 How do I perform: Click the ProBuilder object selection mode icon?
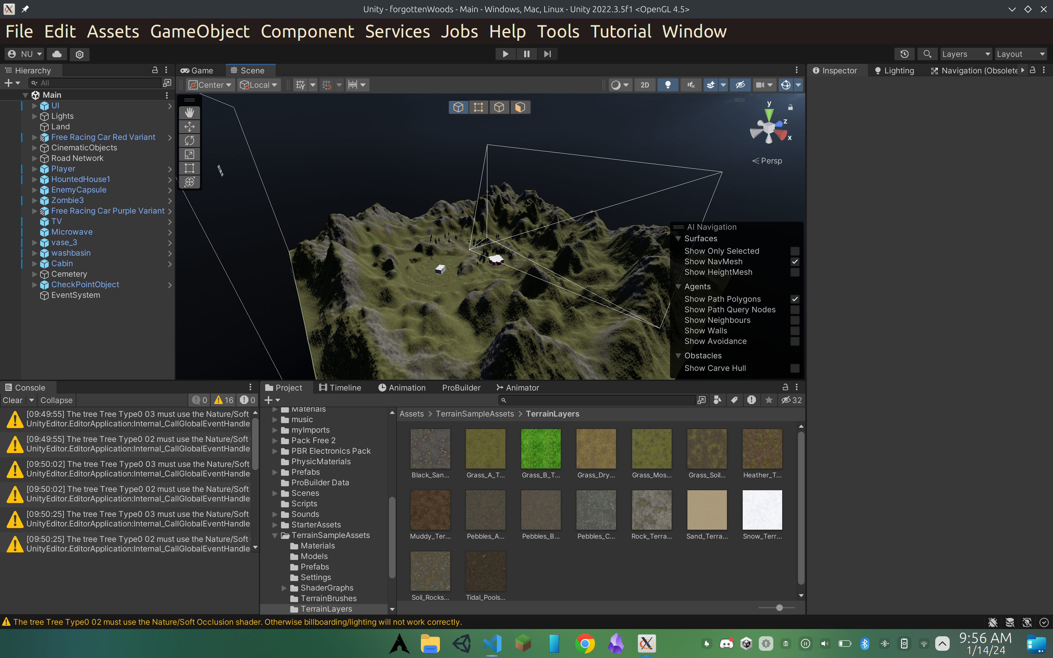point(458,107)
